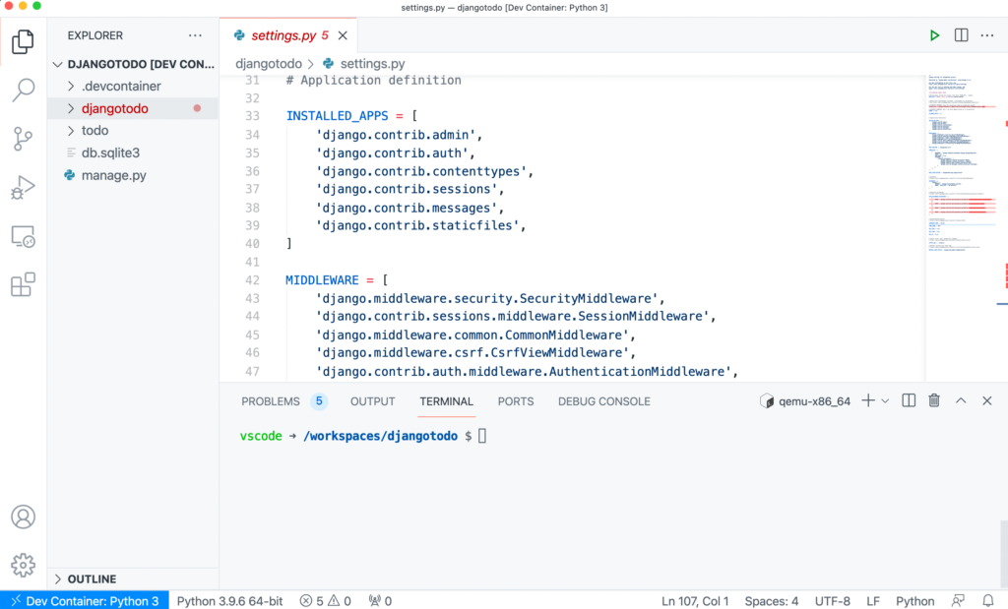Click djangotodo breadcrumb segment
1008x609 pixels.
pos(268,64)
